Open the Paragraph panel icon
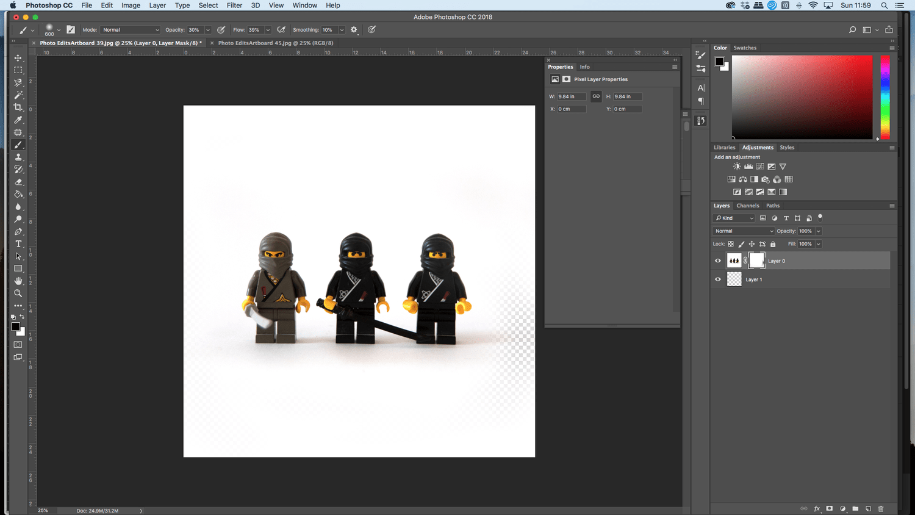Screen dimensions: 915x515 tap(701, 101)
